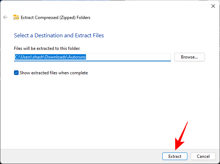Focus the destination folder path field
Image resolution: width=220 pixels, height=164 pixels.
point(125,57)
